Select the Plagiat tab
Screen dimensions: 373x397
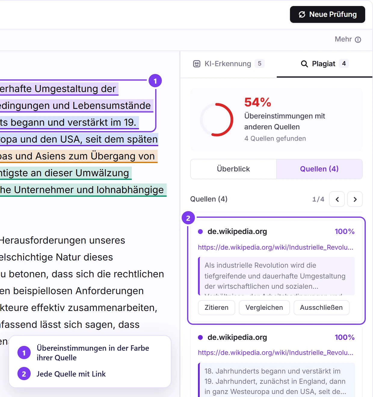click(x=325, y=64)
